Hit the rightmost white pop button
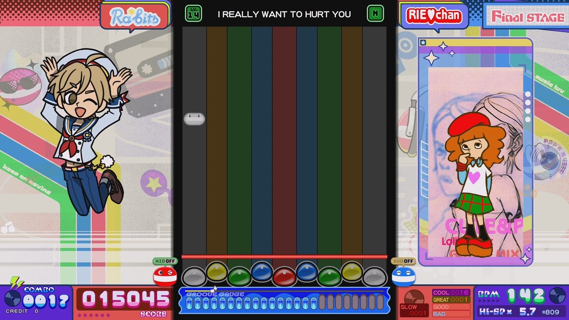 [x=374, y=276]
